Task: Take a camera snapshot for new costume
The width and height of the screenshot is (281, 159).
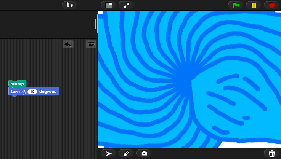Action: (144, 153)
